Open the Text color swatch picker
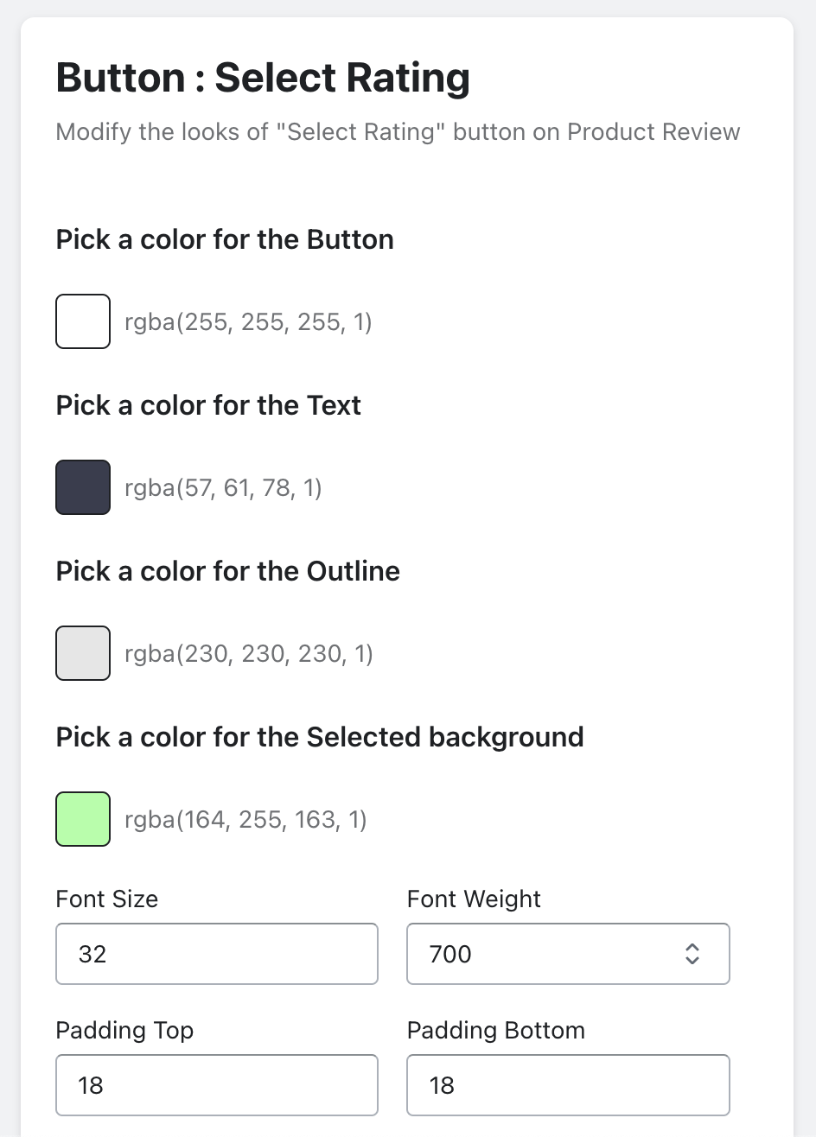Screen dimensions: 816x1137 83,487
